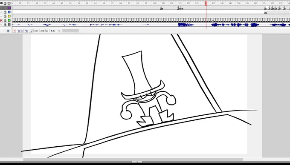Click the 5.4s elapsed time readout
Screen dimensions: 290x165
click(x=53, y=31)
